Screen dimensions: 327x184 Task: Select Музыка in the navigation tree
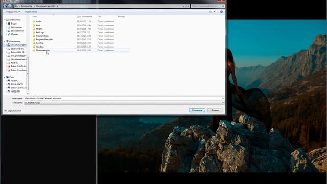(x=15, y=34)
